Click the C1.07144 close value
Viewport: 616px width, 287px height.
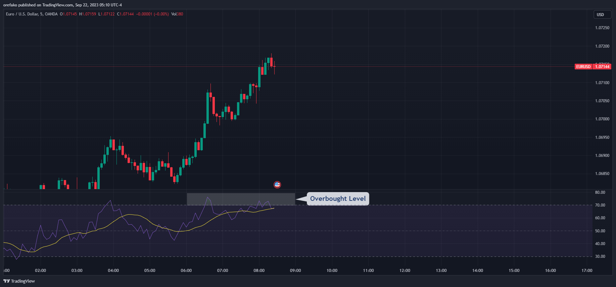pyautogui.click(x=125, y=14)
